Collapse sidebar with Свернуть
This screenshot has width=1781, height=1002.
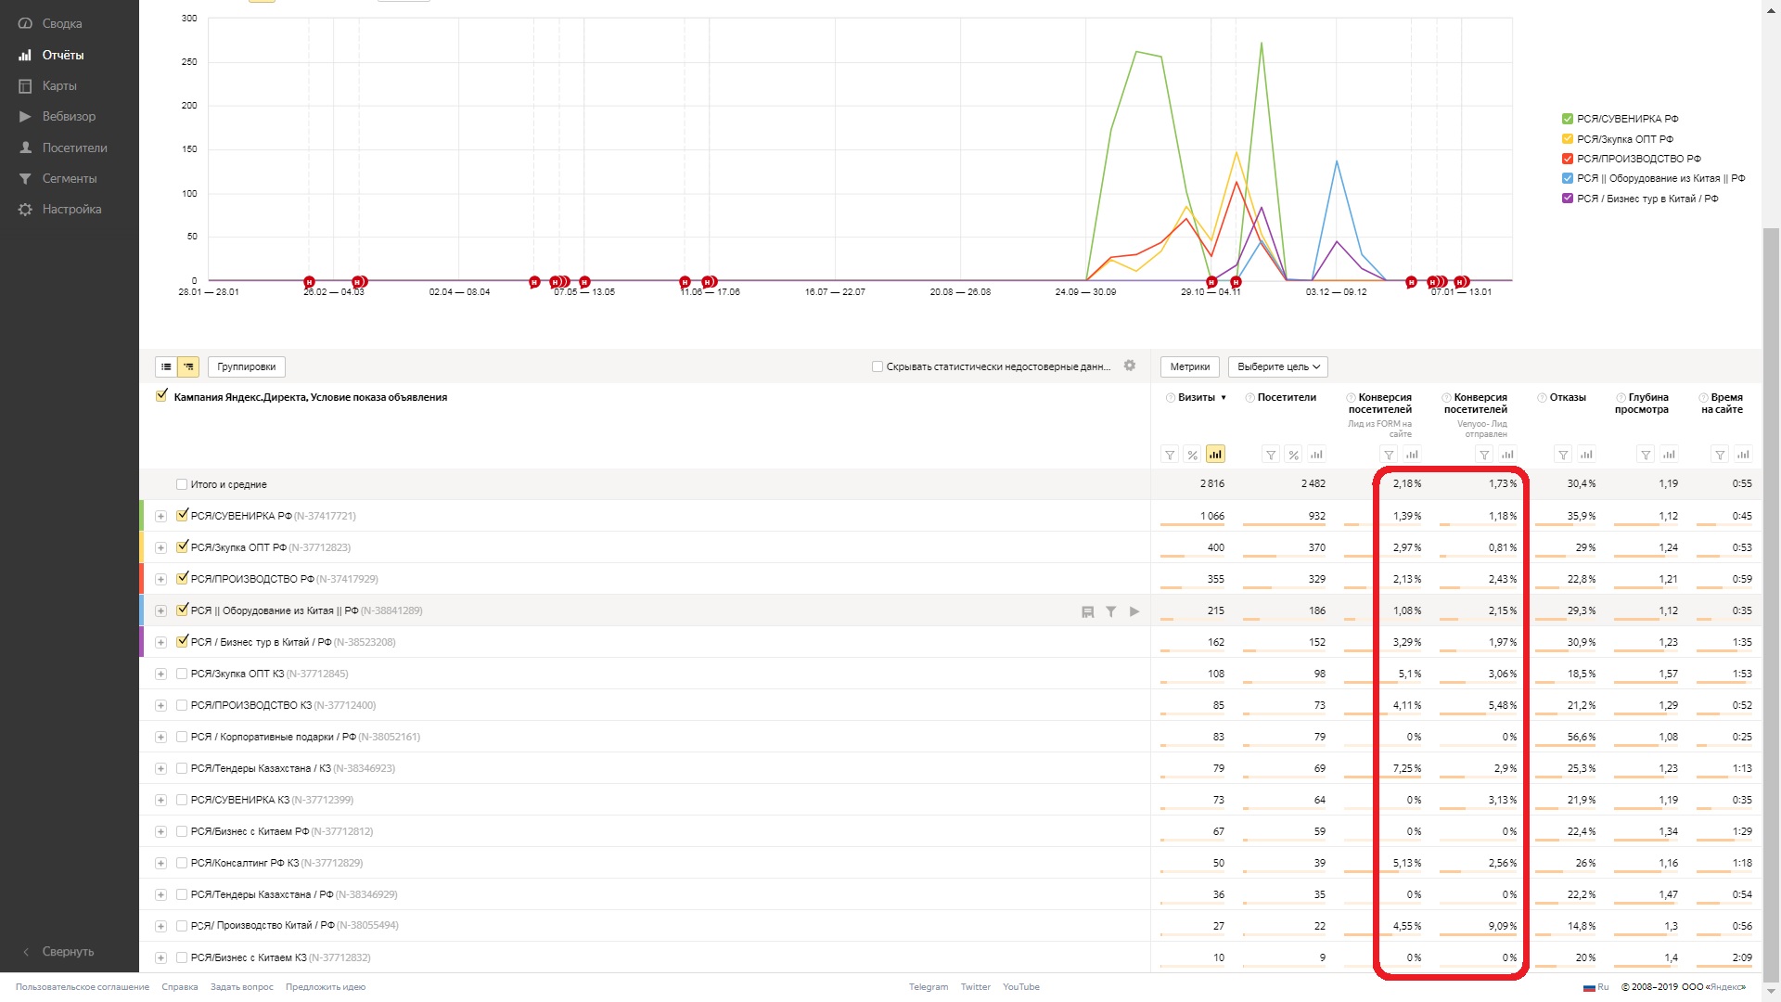(68, 952)
